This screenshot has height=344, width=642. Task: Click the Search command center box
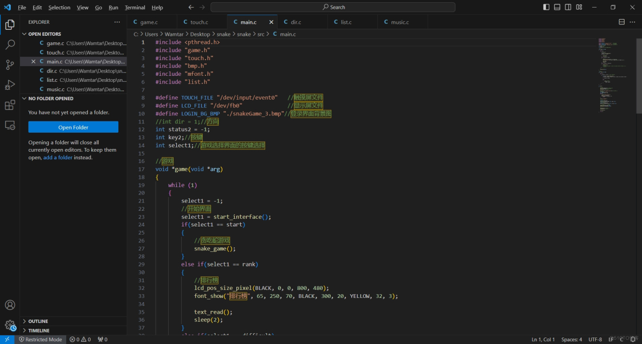[333, 7]
